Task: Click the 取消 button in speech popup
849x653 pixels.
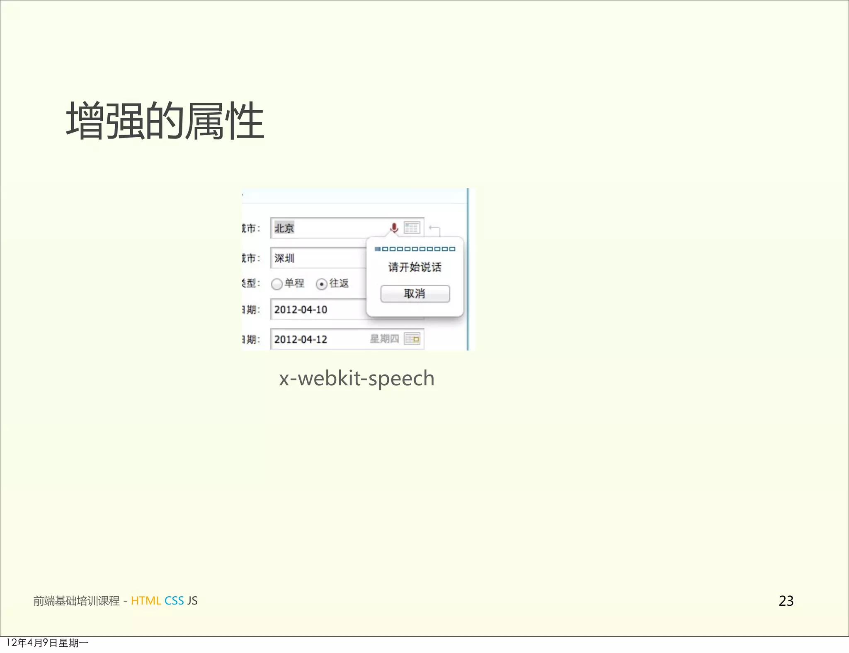Action: pos(415,294)
